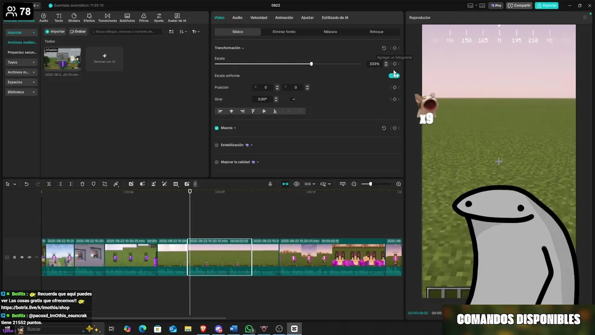Toggle the main track magnet snapping

point(285,184)
